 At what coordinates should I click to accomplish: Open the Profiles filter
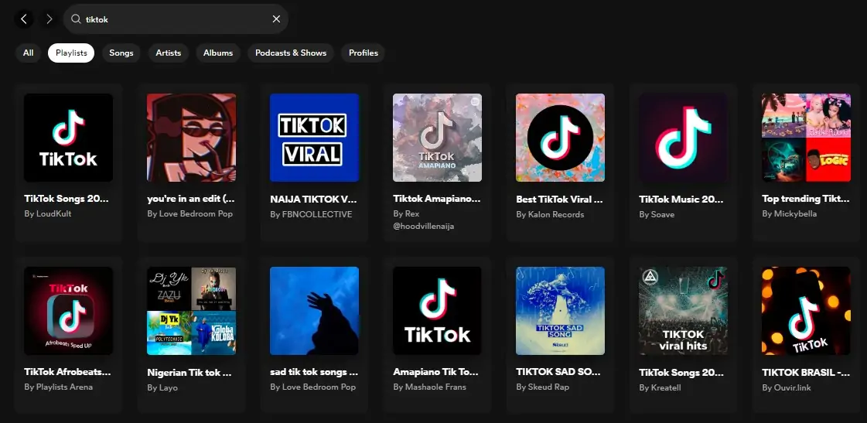[x=364, y=53]
